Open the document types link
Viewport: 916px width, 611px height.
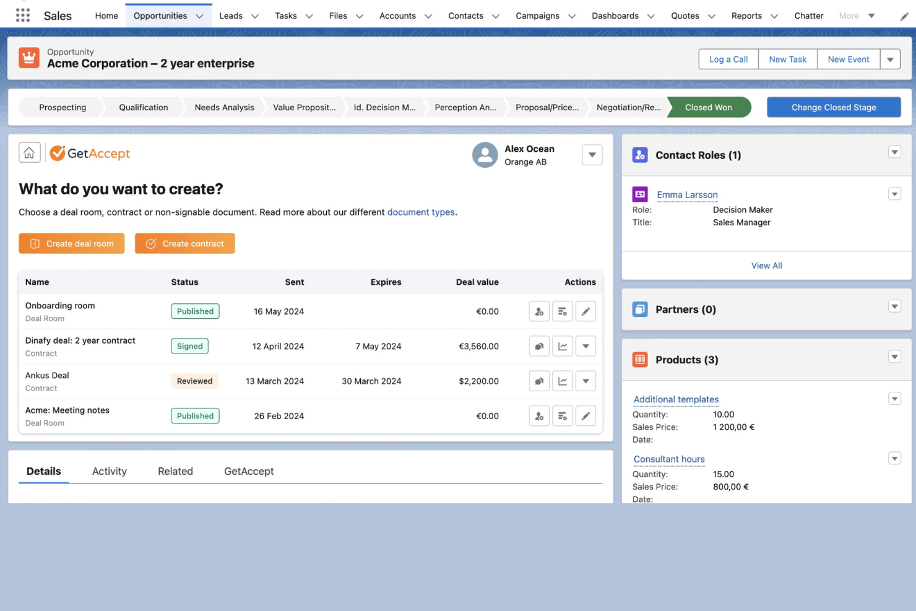(421, 212)
